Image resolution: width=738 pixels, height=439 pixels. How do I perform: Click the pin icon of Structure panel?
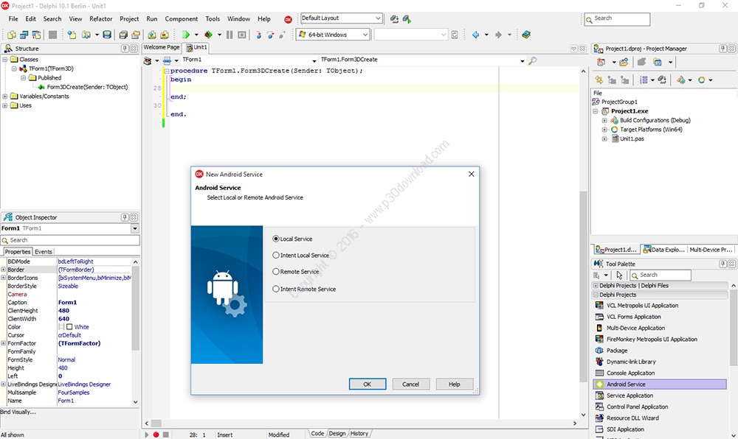click(125, 49)
